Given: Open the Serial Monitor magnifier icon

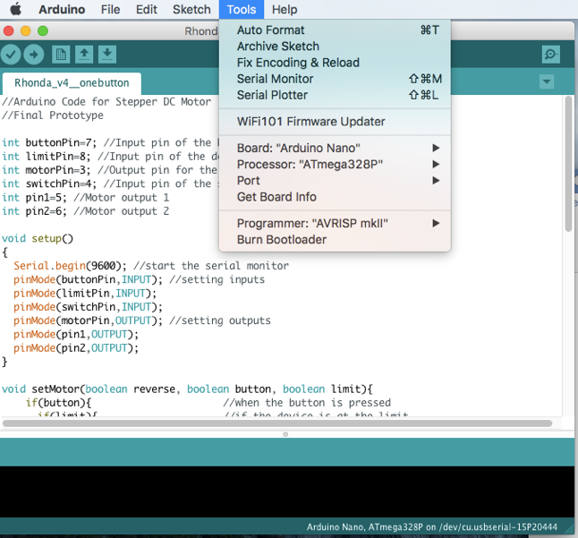Looking at the screenshot, I should (x=551, y=55).
